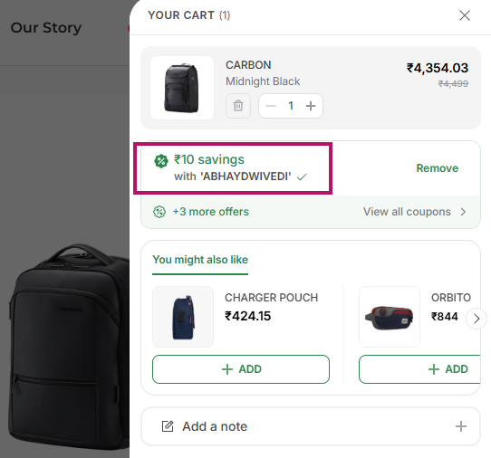
Task: Remove the ABHAYDWIVEDI coupon
Action: click(438, 168)
